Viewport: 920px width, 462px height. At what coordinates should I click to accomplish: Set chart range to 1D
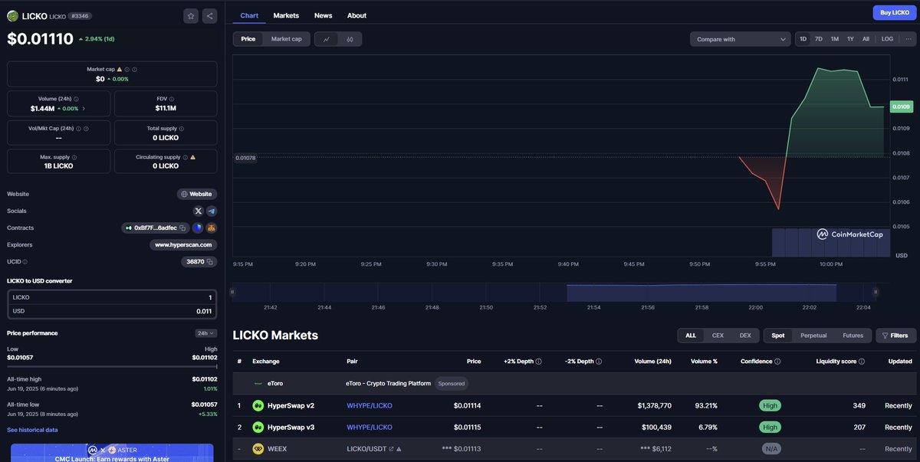click(803, 39)
